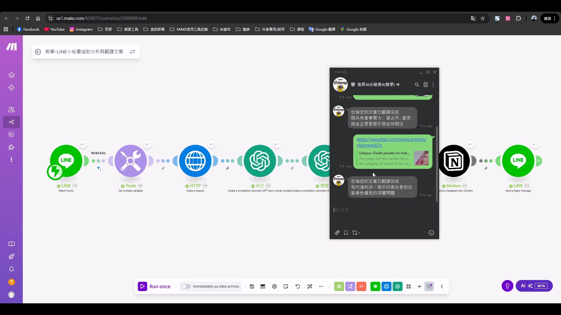Add another module after LINE reply module
Image resolution: width=561 pixels, height=315 pixels.
539,161
